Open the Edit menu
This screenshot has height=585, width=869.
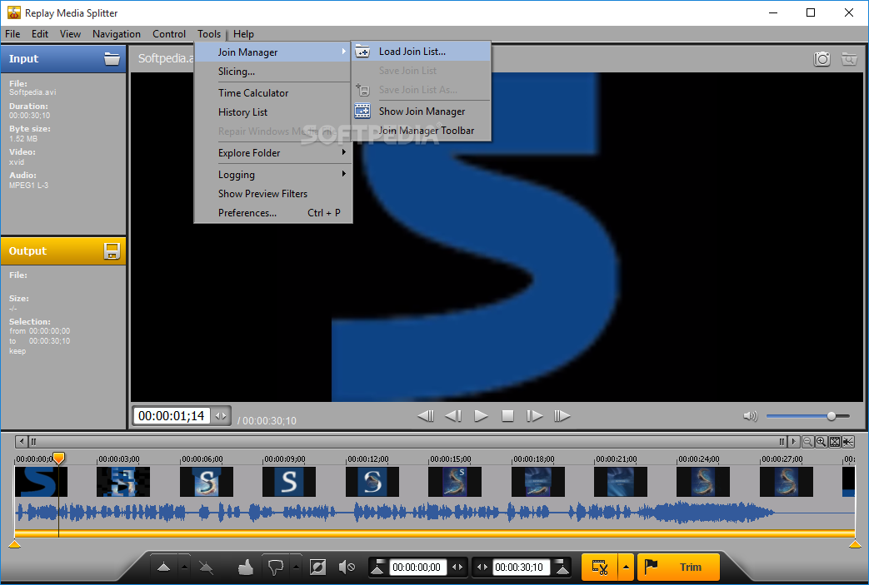pos(40,34)
